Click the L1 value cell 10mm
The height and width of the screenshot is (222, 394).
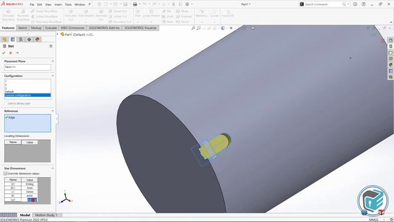tap(30, 192)
